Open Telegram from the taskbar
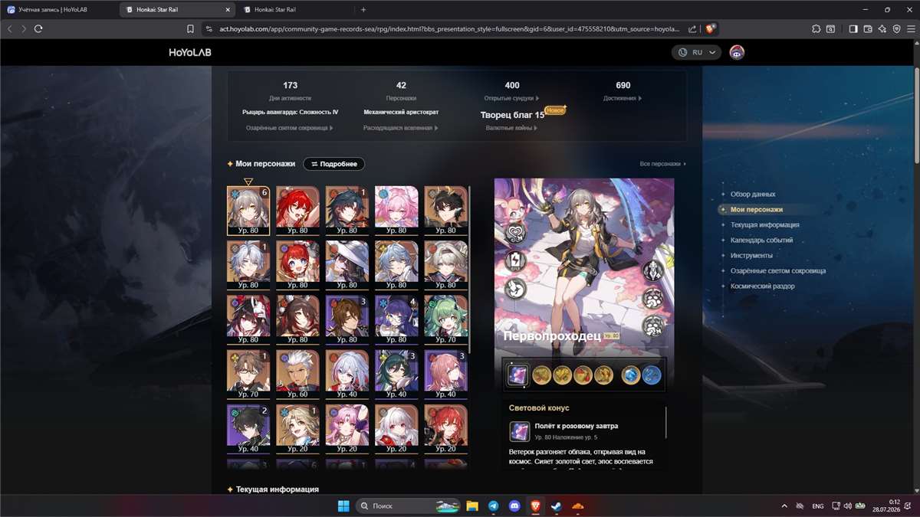This screenshot has width=920, height=517. click(x=493, y=506)
